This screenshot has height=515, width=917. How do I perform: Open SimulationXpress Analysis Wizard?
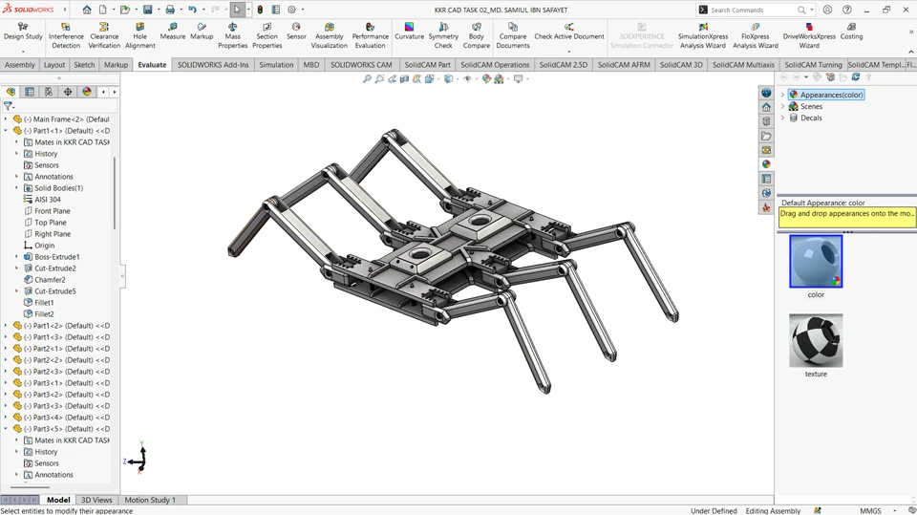click(703, 35)
